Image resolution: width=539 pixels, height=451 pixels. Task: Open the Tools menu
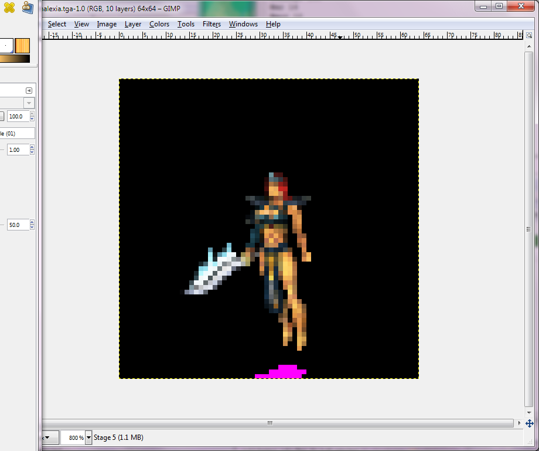[186, 24]
